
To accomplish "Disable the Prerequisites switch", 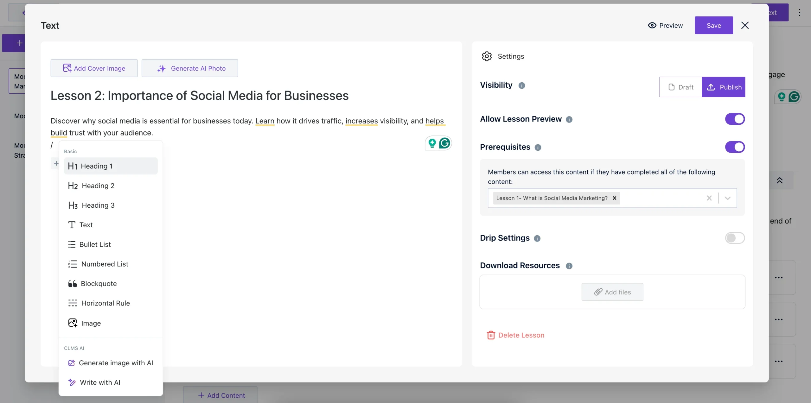I will [735, 147].
